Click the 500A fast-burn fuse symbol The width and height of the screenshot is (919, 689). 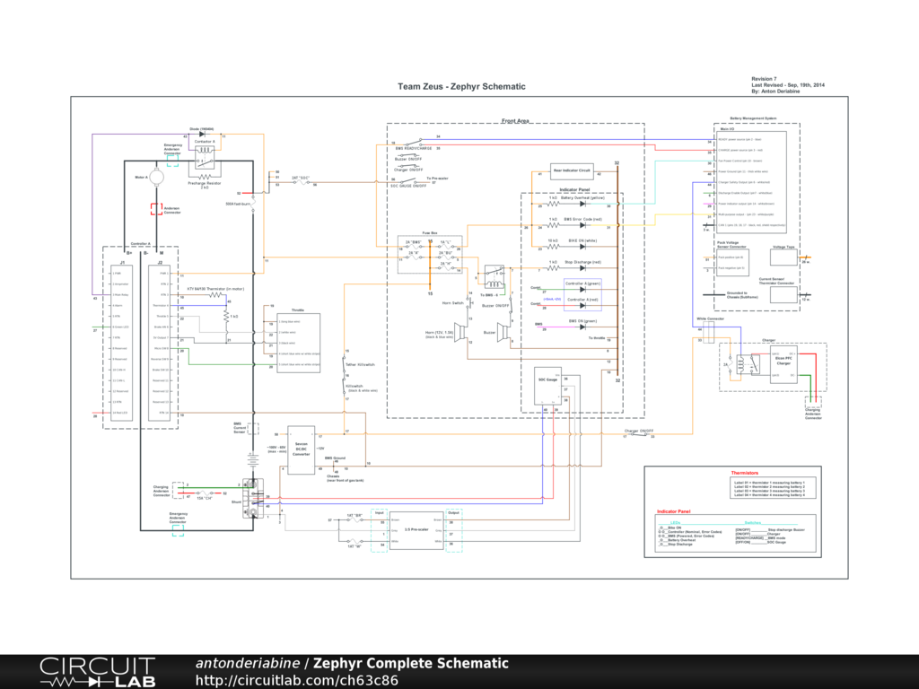[x=253, y=205]
